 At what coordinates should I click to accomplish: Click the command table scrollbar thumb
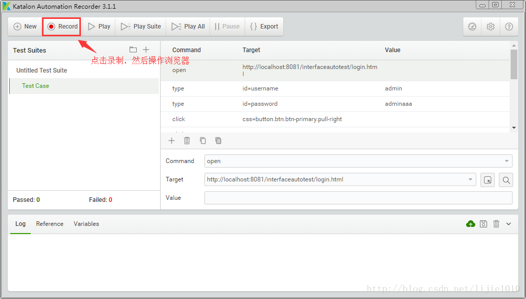pyautogui.click(x=514, y=64)
